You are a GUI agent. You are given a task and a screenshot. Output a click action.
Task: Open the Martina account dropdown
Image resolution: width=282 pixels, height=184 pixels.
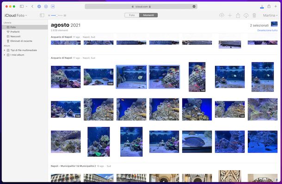(x=270, y=15)
